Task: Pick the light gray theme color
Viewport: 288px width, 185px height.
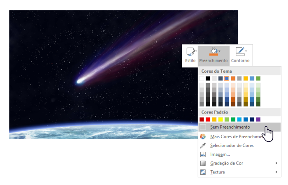Action: click(x=214, y=79)
